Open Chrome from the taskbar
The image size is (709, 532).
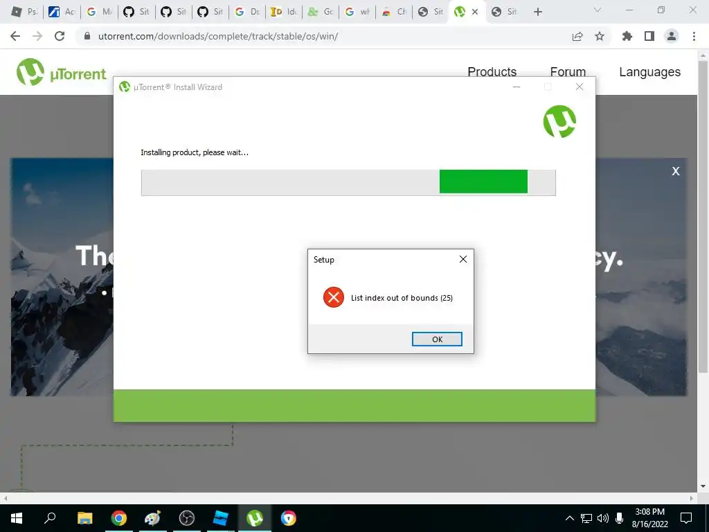click(x=118, y=518)
